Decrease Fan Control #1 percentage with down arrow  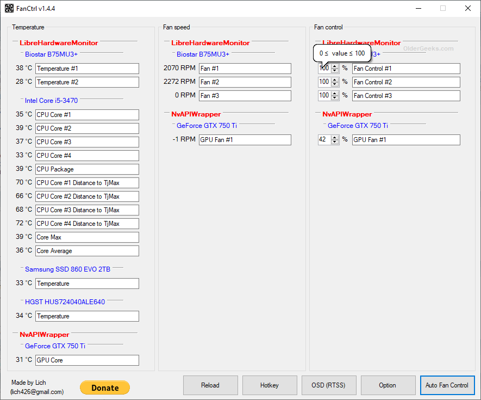pyautogui.click(x=335, y=71)
